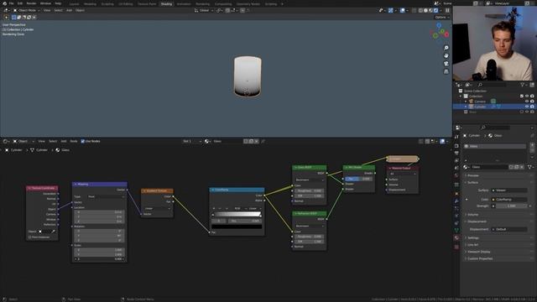Viewport: 537px width, 302px height.
Task: Open the Modifiers wrench tab icon
Action: [456, 201]
